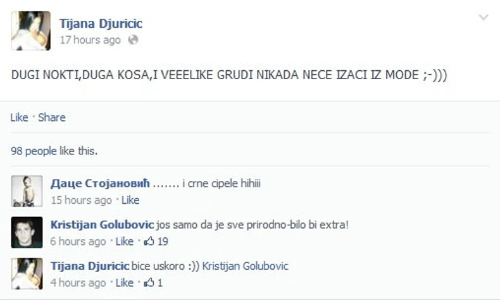This screenshot has width=500, height=300.
Task: Open Kristijan Golubovic commenter avatar
Action: coord(27,232)
